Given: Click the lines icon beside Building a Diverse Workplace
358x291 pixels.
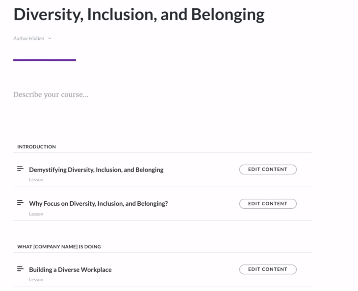Looking at the screenshot, I should tap(20, 269).
